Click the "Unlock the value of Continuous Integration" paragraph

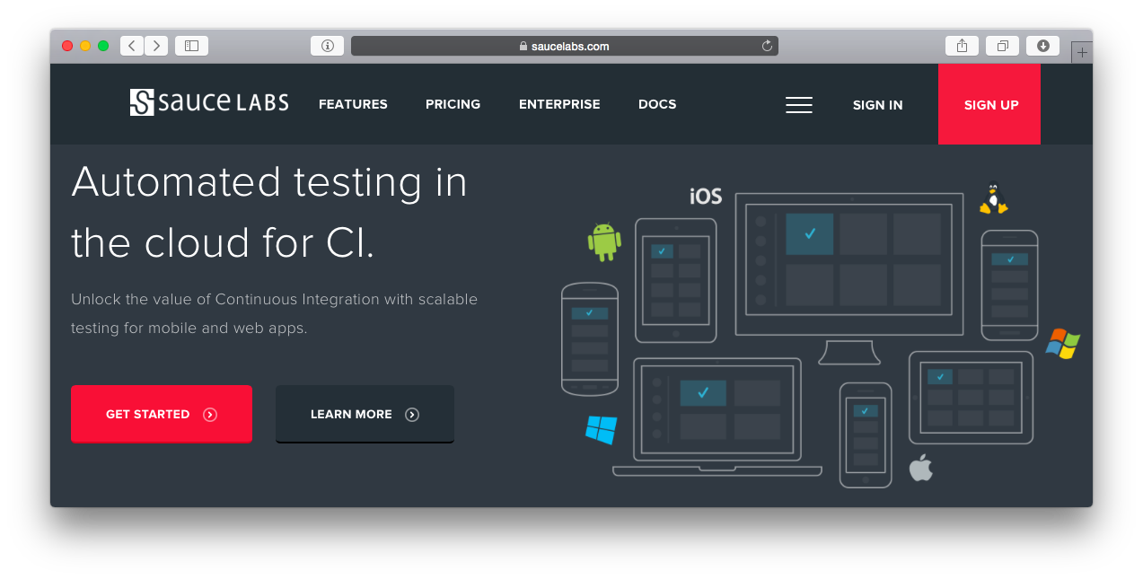[x=275, y=313]
